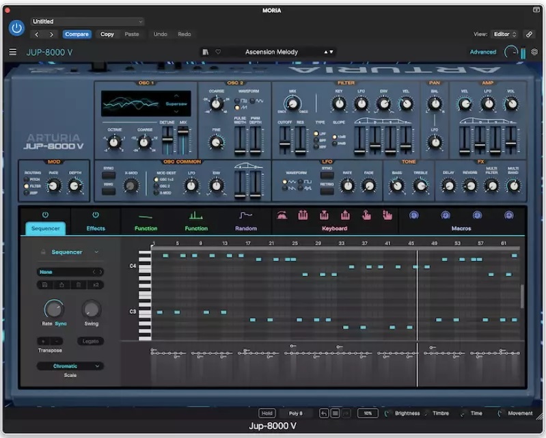Open the Untitled preset dropdown

tap(87, 22)
